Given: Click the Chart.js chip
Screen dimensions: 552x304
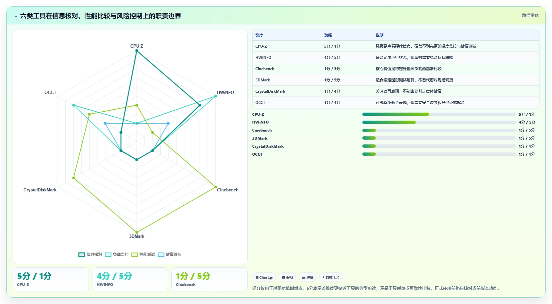Looking at the screenshot, I should [264, 277].
